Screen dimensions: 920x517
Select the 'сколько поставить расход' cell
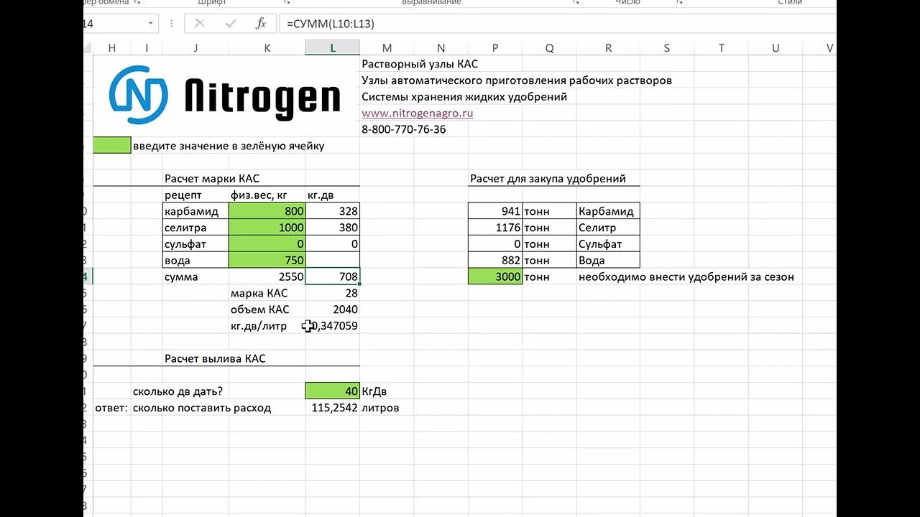click(x=202, y=408)
